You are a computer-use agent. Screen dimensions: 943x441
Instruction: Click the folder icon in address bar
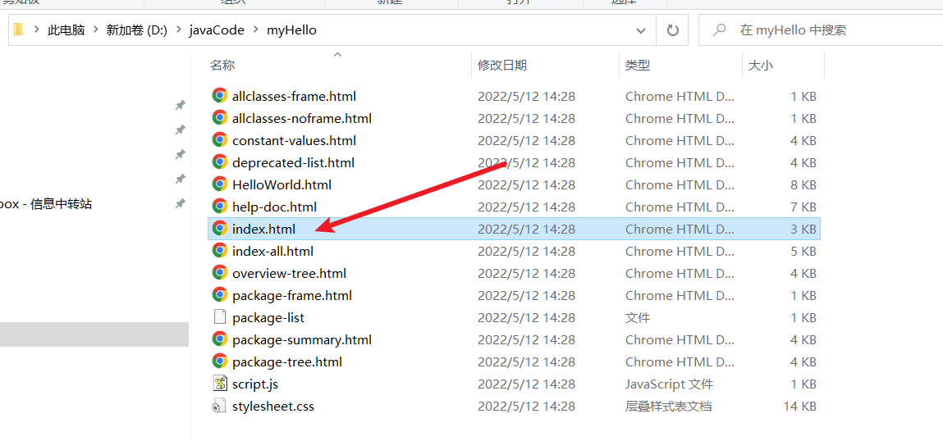coord(18,30)
